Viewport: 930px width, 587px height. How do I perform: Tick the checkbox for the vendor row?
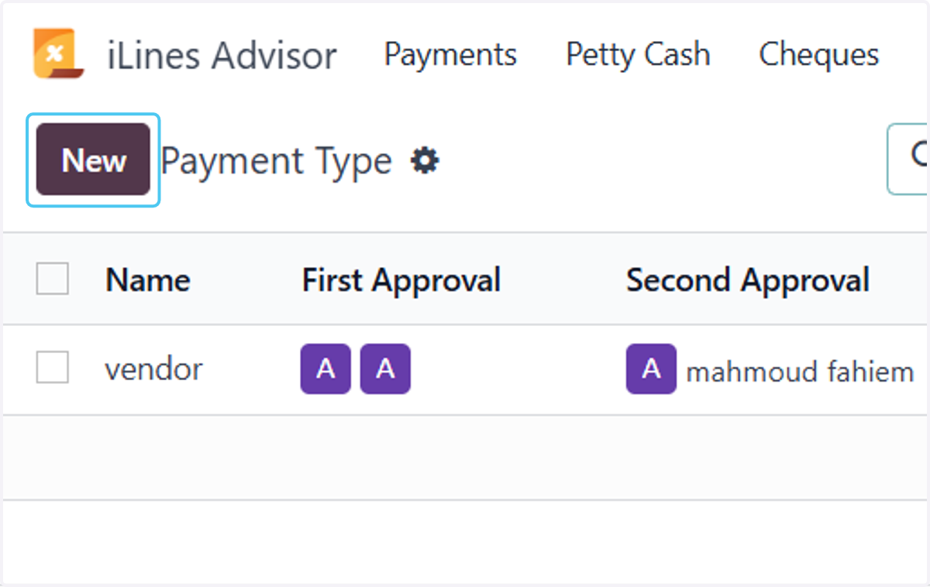[53, 367]
